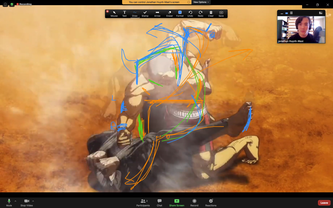Select the Arrow annotation tool

tap(157, 14)
